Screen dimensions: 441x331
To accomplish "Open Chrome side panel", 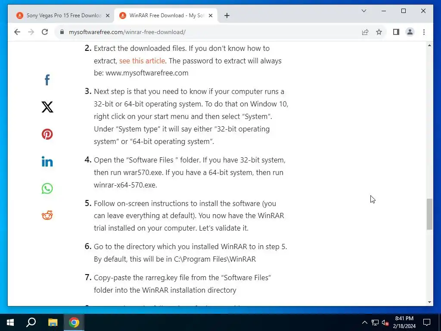I will (x=396, y=32).
